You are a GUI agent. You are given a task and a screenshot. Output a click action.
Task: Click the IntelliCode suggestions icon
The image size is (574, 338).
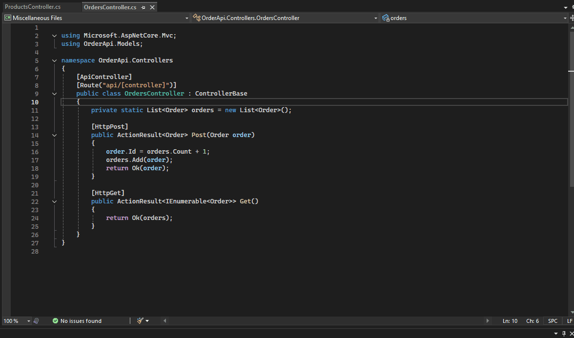click(x=36, y=321)
